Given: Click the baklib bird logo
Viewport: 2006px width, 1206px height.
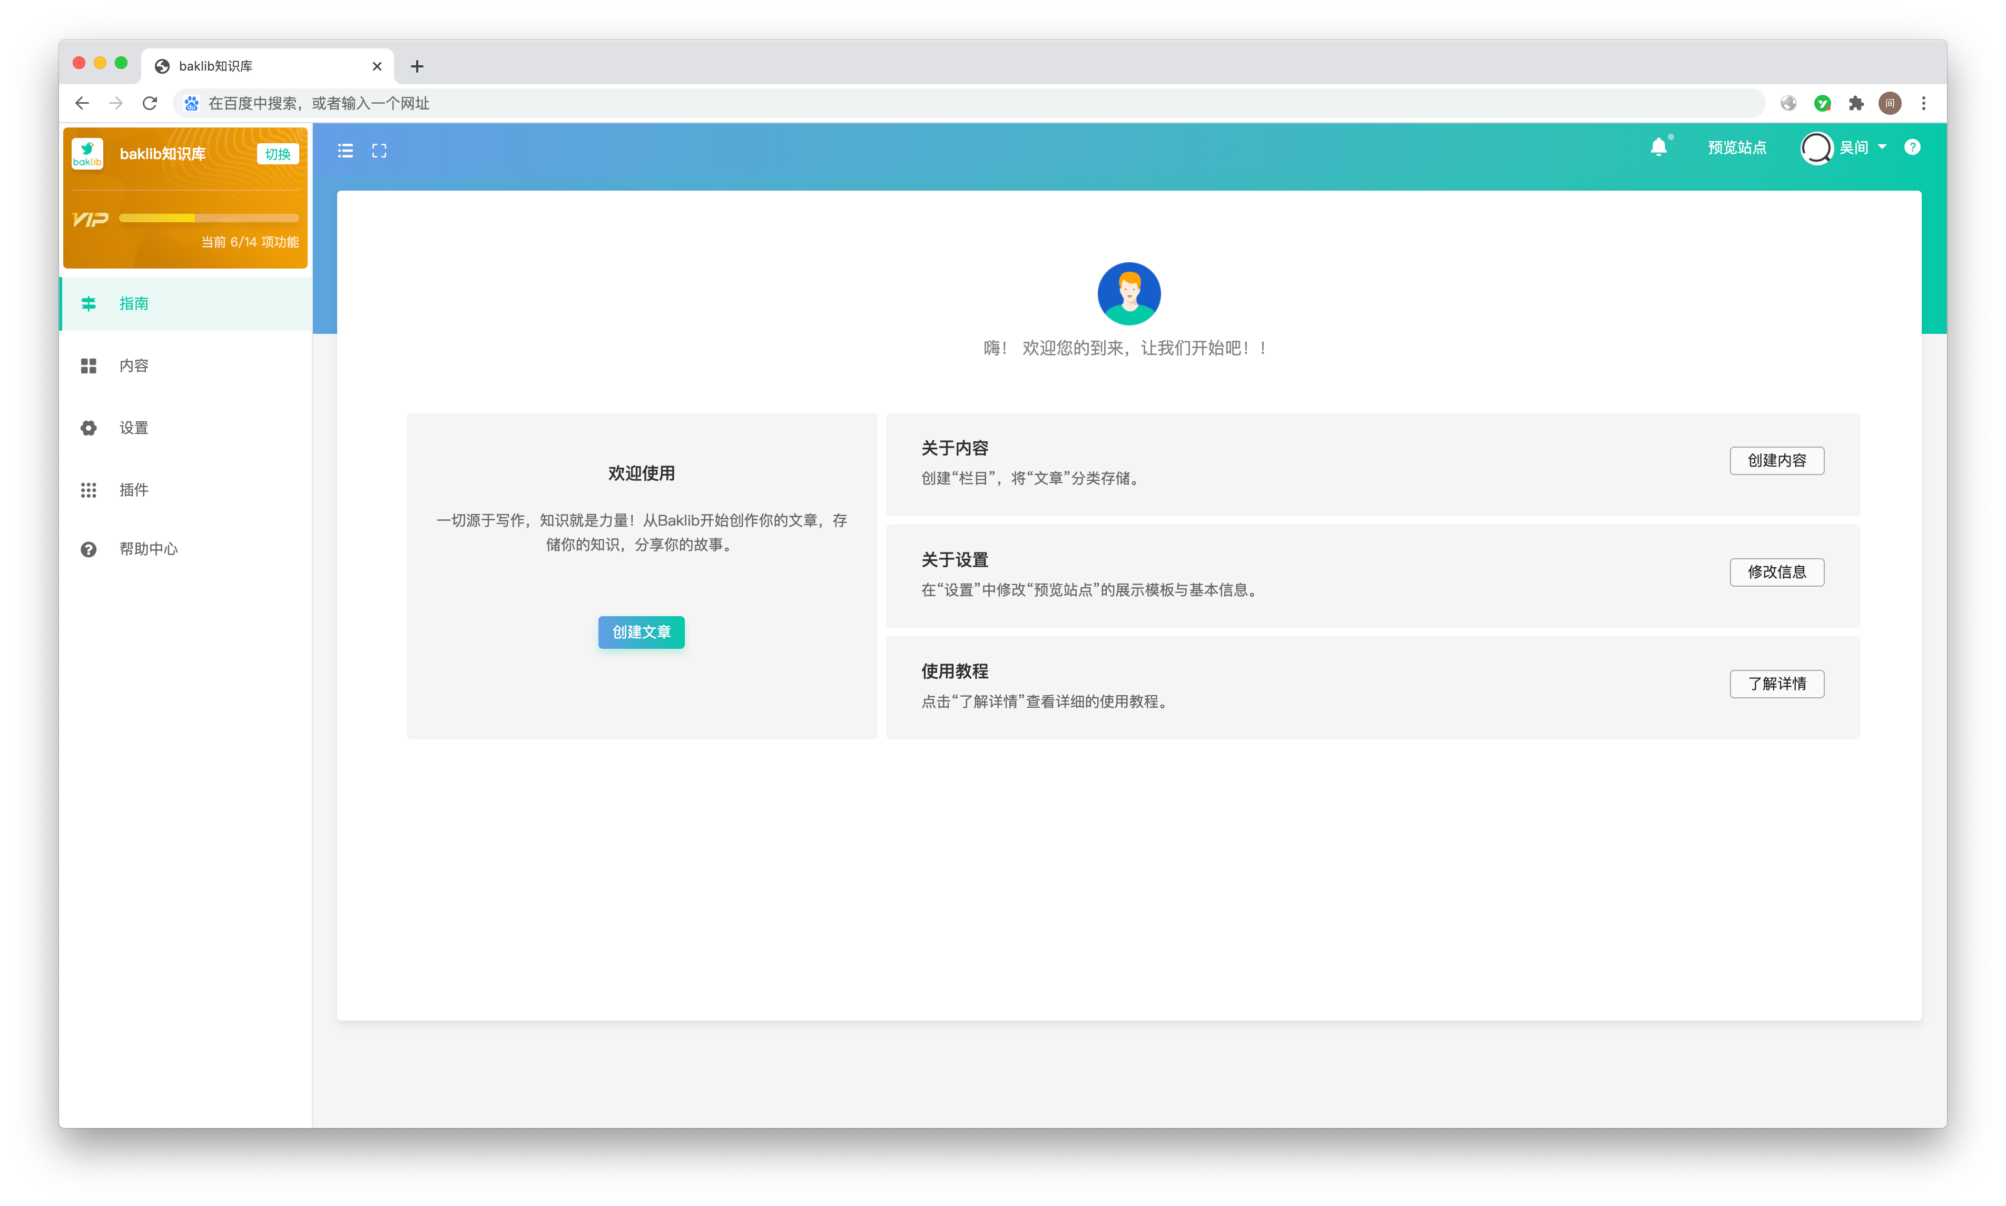Looking at the screenshot, I should pyautogui.click(x=88, y=154).
